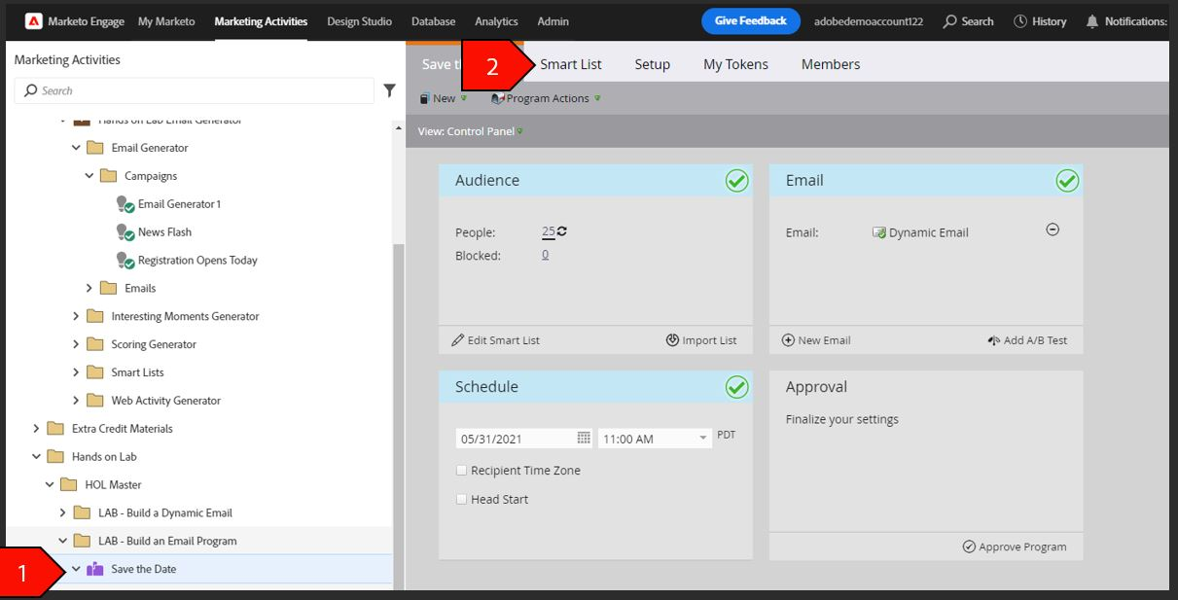
Task: Click Approve Program
Action: click(1015, 547)
